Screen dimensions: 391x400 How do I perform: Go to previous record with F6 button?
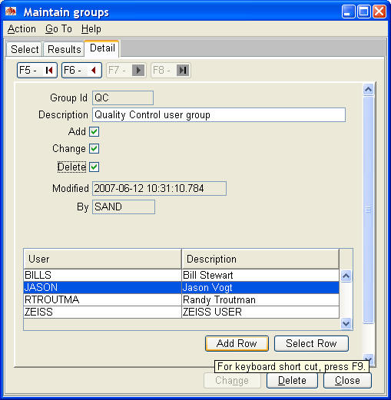click(81, 70)
